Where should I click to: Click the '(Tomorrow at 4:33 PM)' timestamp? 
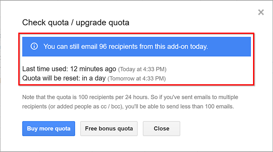pos(136,78)
